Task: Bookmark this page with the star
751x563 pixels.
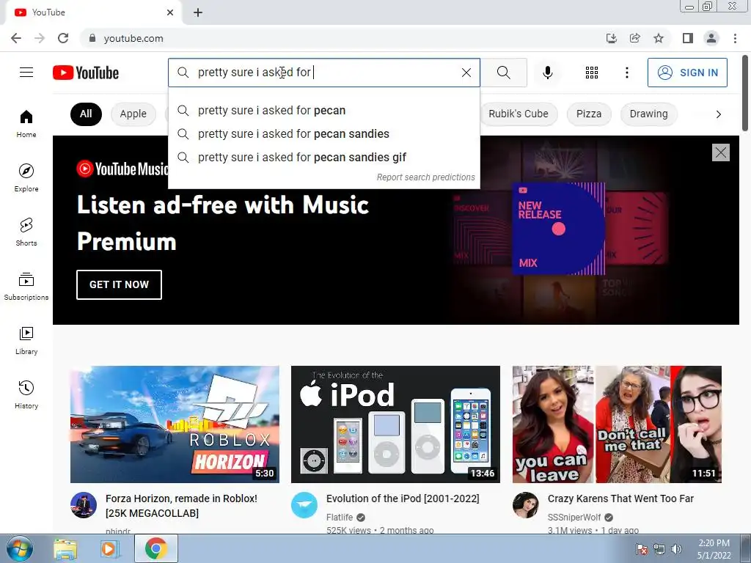Action: pyautogui.click(x=659, y=38)
